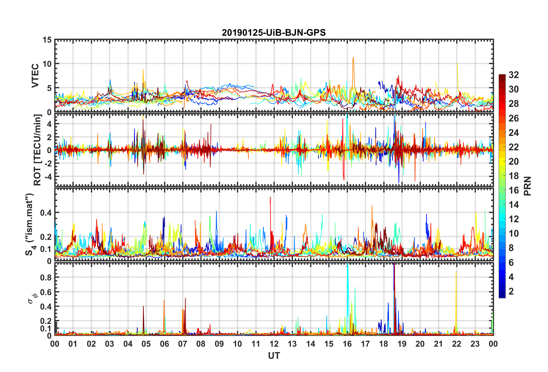Click the PRN colorbar label

(528, 186)
